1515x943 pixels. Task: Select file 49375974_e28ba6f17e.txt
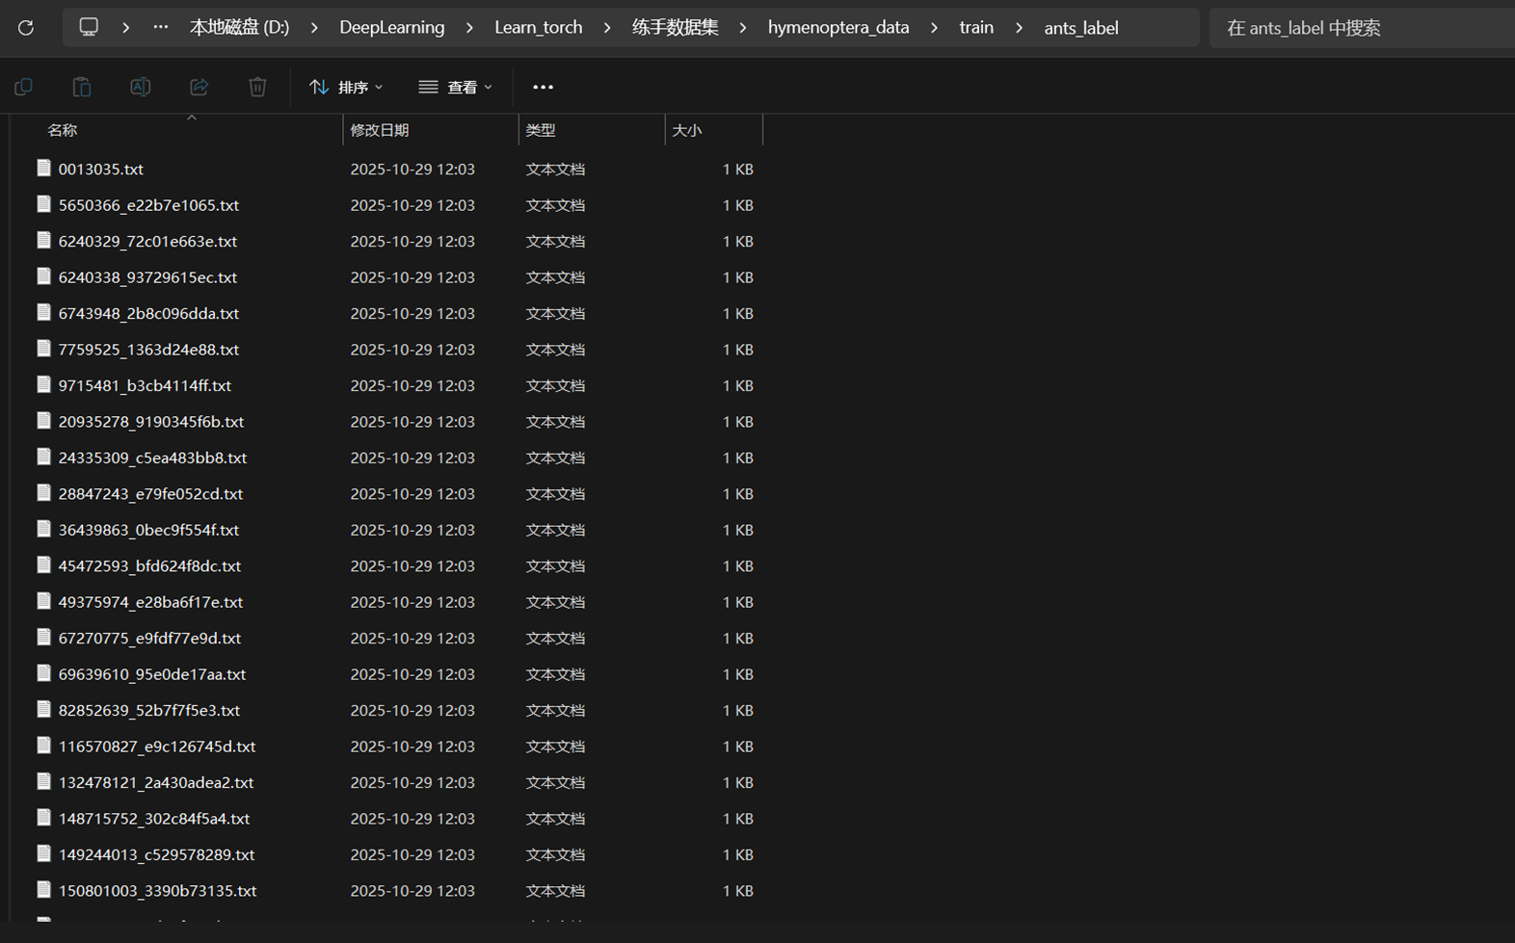150,602
